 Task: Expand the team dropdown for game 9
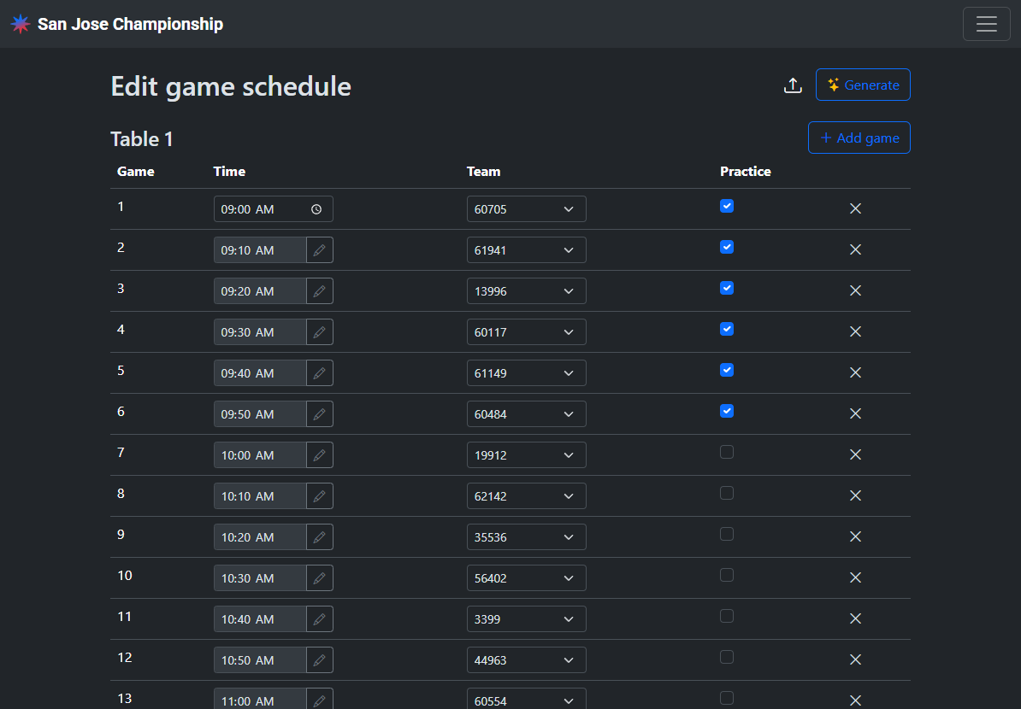pos(526,537)
